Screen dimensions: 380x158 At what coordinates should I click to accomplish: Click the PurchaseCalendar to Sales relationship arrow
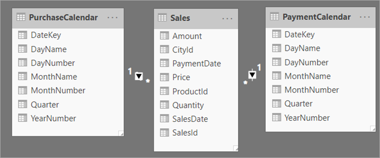point(139,76)
